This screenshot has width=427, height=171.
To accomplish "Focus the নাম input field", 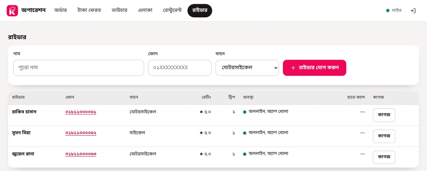I will coord(79,68).
